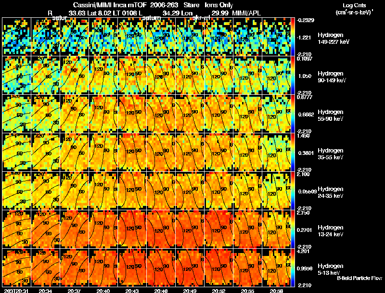Click the 34.29 L-shell value

click(171, 13)
